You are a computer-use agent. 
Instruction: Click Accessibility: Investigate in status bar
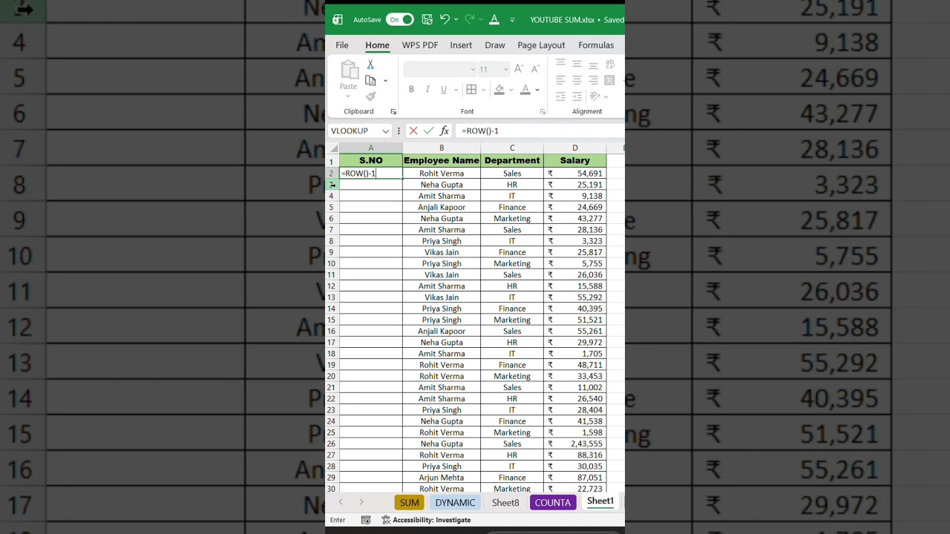tap(426, 520)
